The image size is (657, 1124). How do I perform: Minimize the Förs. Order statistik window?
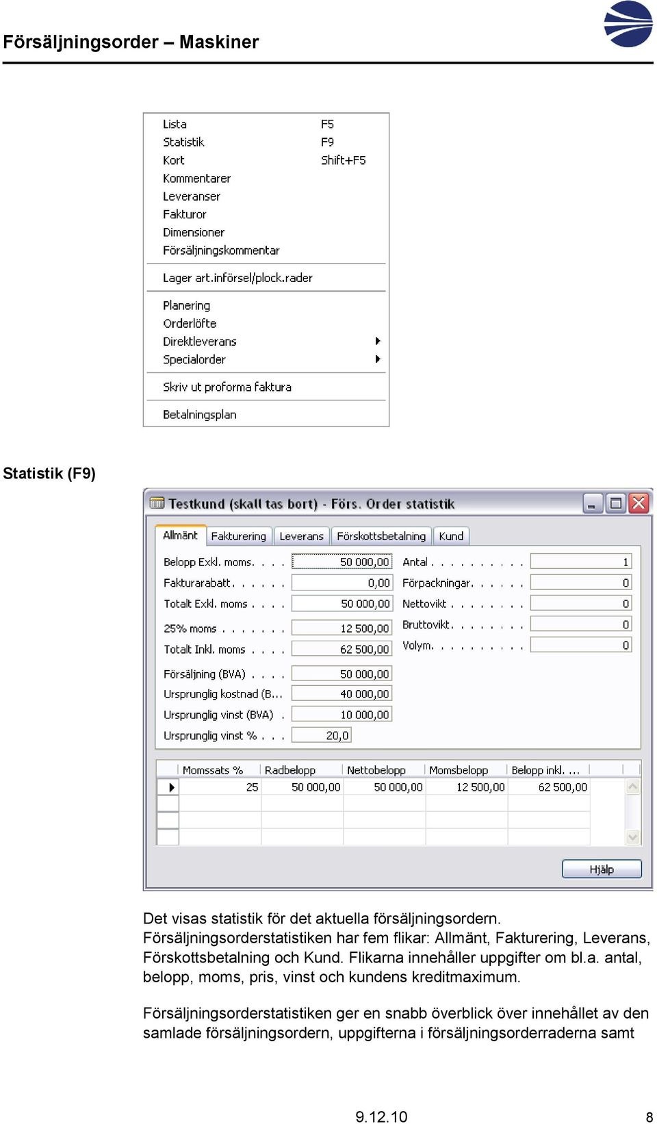(593, 504)
